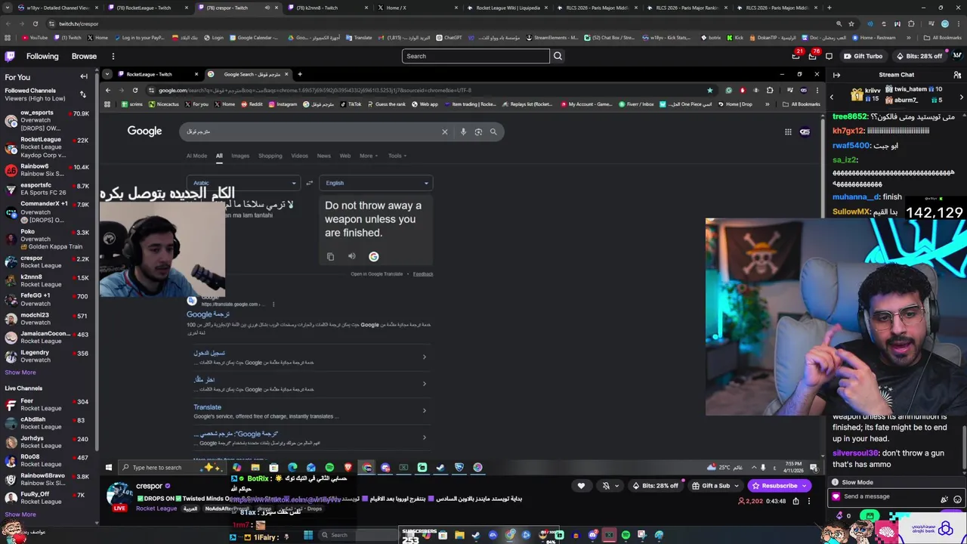The height and width of the screenshot is (544, 967).
Task: Search by image with Google Lens
Action: click(478, 132)
